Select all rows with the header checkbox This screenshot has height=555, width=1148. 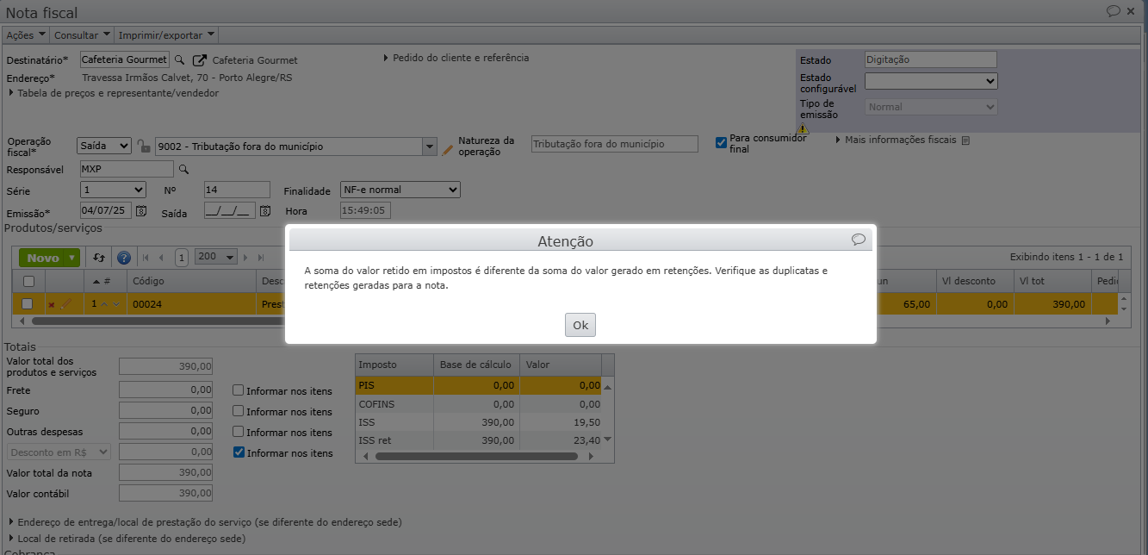click(28, 281)
